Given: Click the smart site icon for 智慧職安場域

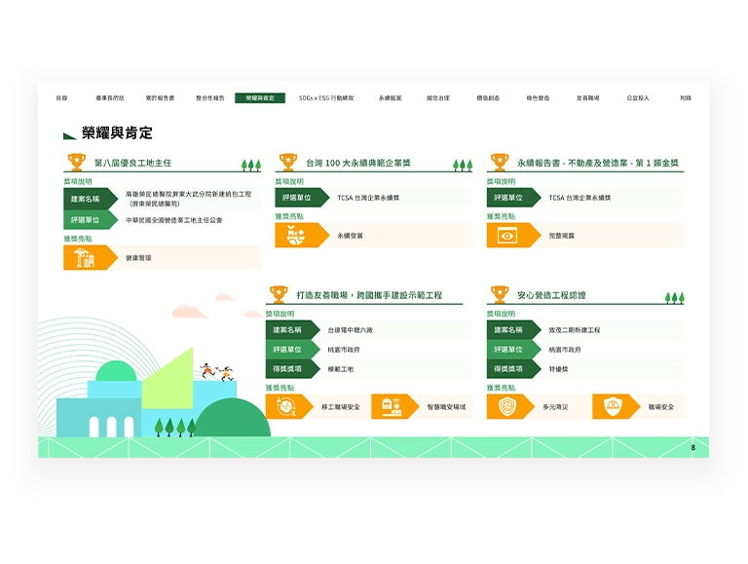Looking at the screenshot, I should [x=392, y=406].
